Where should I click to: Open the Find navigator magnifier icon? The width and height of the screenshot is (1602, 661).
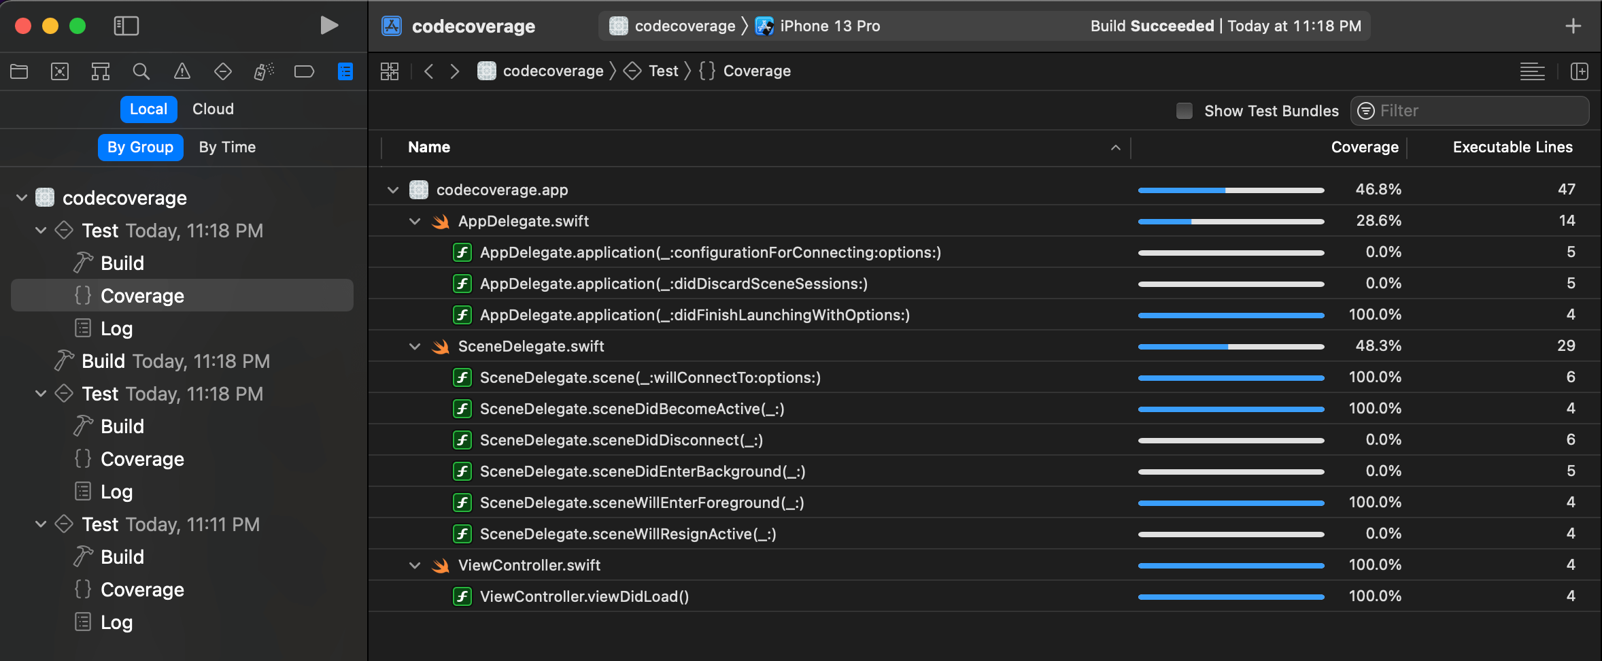point(141,71)
